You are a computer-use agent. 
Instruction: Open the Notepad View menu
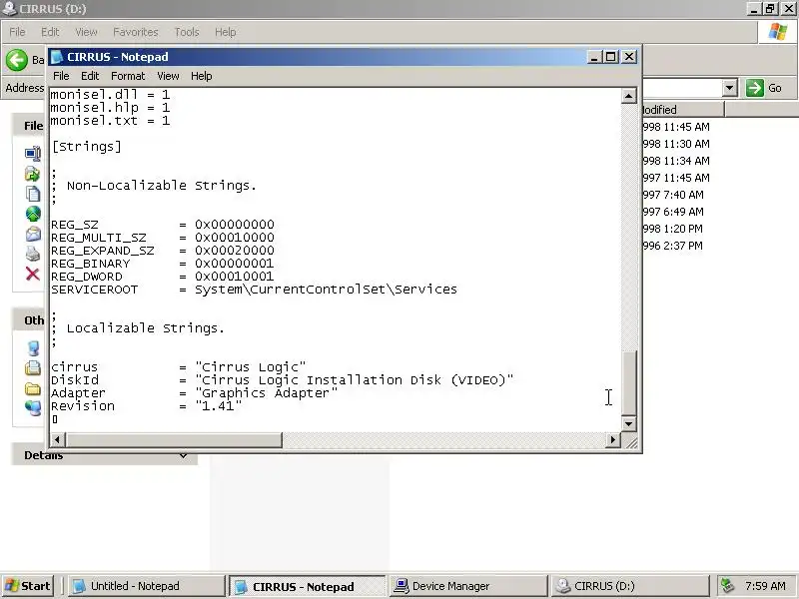click(168, 76)
